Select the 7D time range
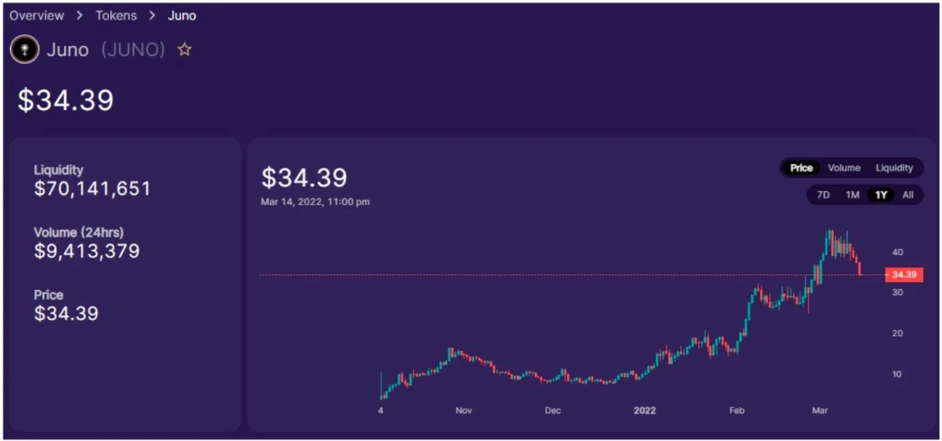942x441 pixels. point(823,195)
